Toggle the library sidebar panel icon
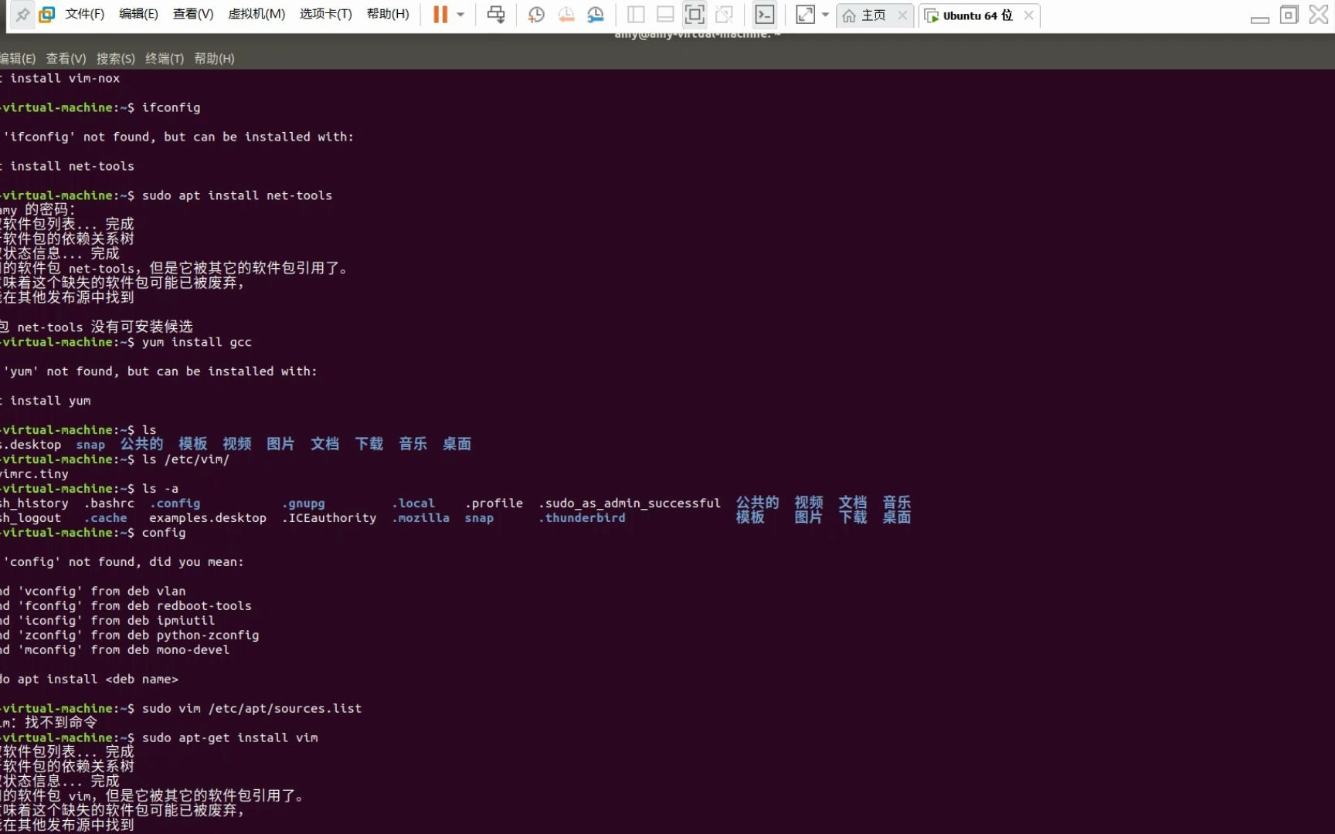 pos(636,15)
